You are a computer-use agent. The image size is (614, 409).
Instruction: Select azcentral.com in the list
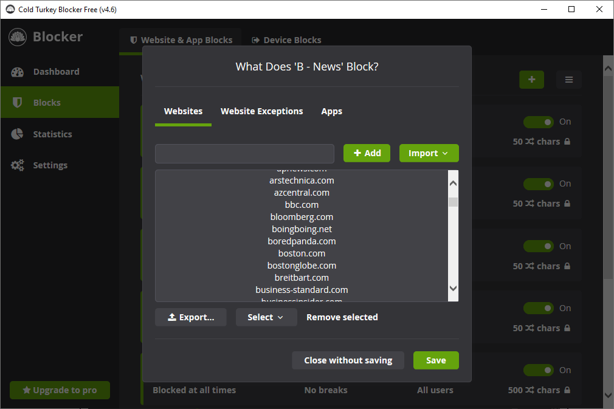(302, 193)
